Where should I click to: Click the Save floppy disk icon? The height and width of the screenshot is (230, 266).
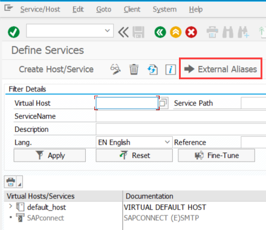point(138,32)
